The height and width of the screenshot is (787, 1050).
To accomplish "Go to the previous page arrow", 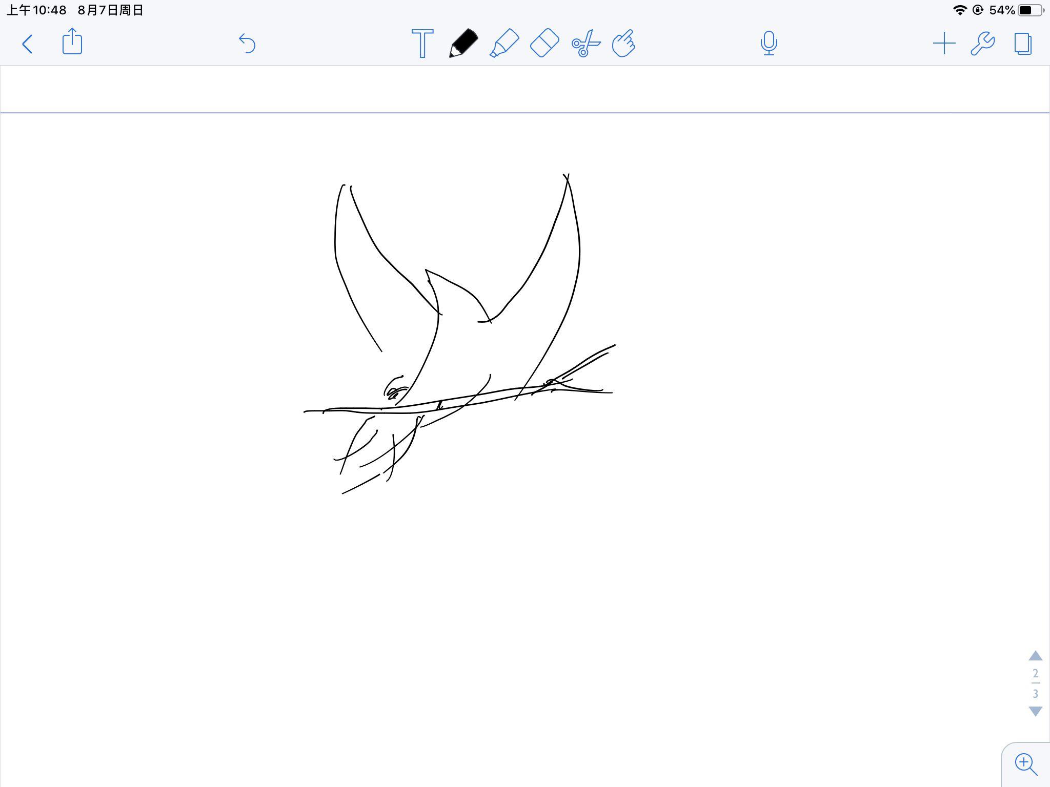I will click(x=1036, y=655).
